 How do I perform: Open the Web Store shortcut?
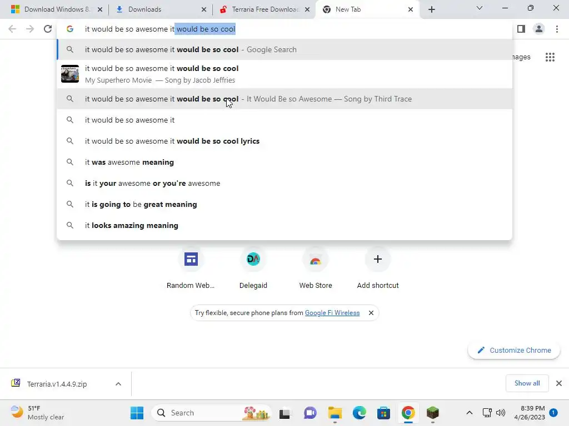tap(316, 268)
